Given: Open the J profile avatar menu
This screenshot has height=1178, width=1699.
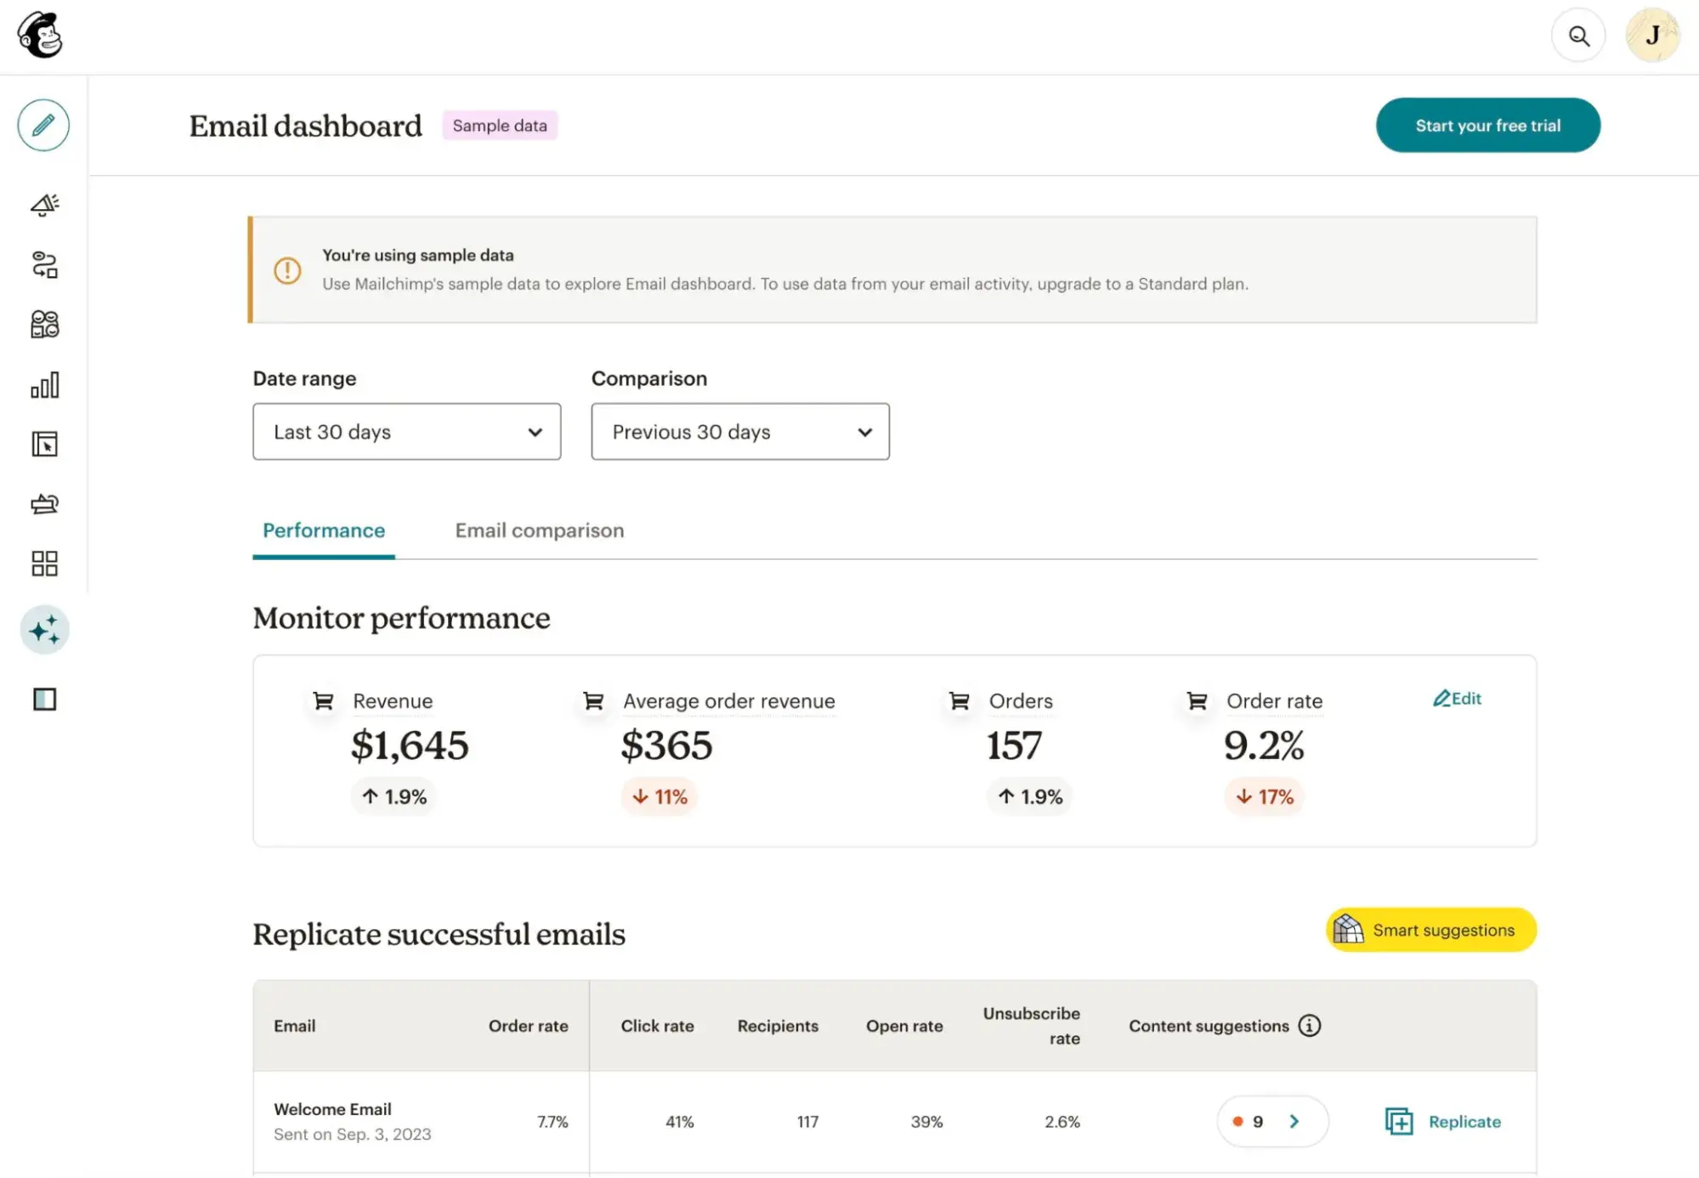Looking at the screenshot, I should point(1652,35).
